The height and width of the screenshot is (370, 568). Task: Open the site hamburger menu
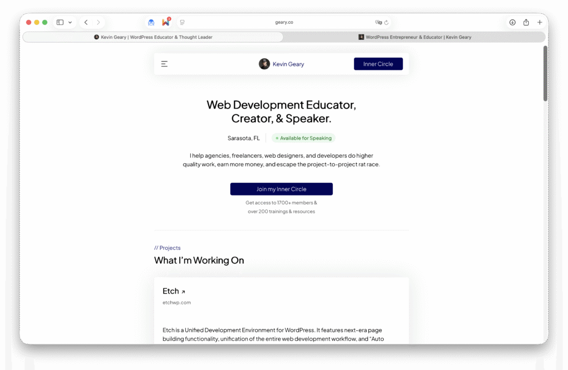pos(164,64)
